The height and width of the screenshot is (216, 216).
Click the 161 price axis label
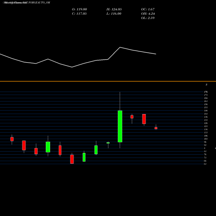coord(206,101)
